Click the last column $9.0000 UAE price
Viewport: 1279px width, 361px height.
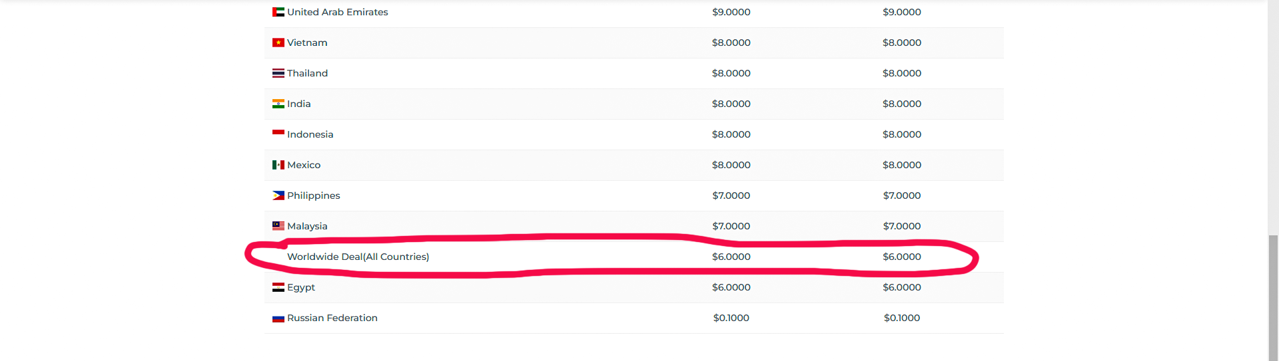902,12
